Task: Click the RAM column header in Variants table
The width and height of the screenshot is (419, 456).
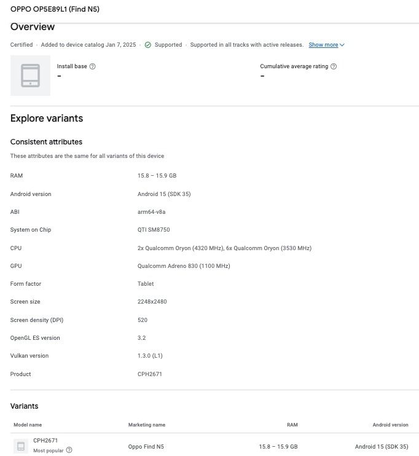Action: (292, 425)
